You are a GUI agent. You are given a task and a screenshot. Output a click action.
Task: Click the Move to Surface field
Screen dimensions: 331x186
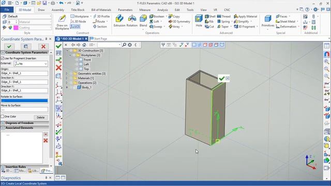[x=24, y=110]
